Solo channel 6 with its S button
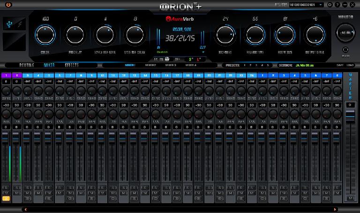 60,188
